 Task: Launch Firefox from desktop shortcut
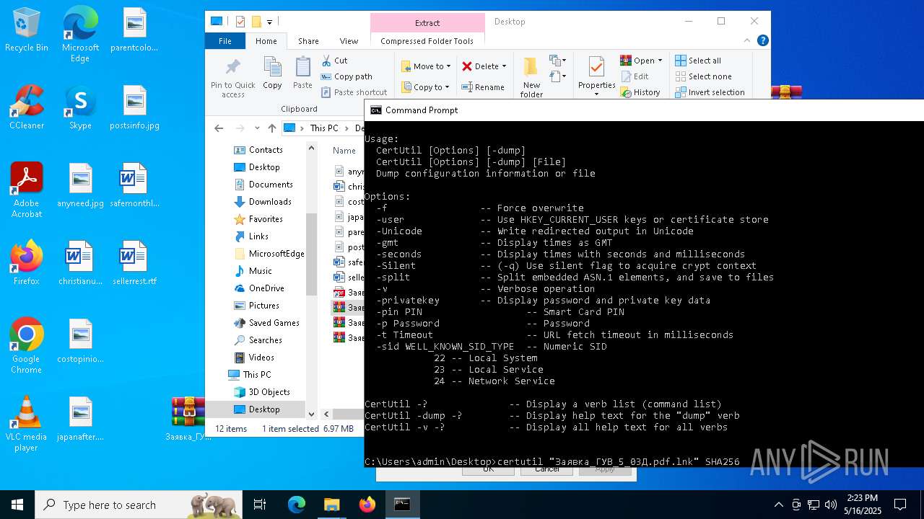(27, 263)
